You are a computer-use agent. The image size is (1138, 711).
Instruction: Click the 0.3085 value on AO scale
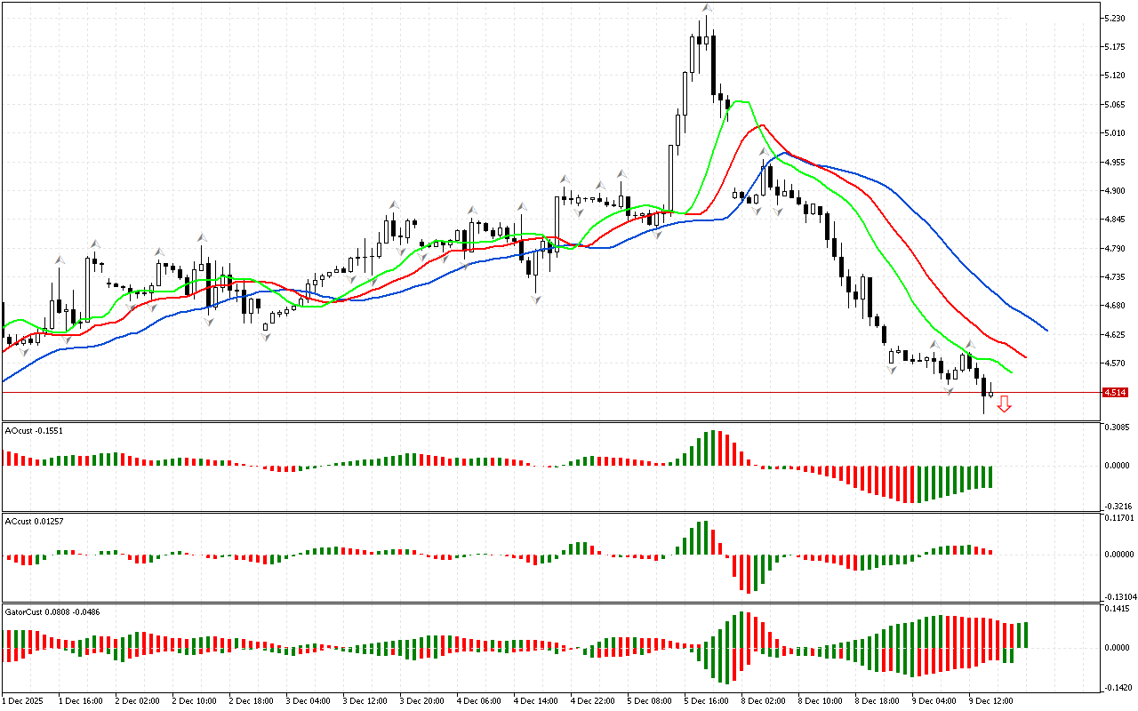point(1118,427)
